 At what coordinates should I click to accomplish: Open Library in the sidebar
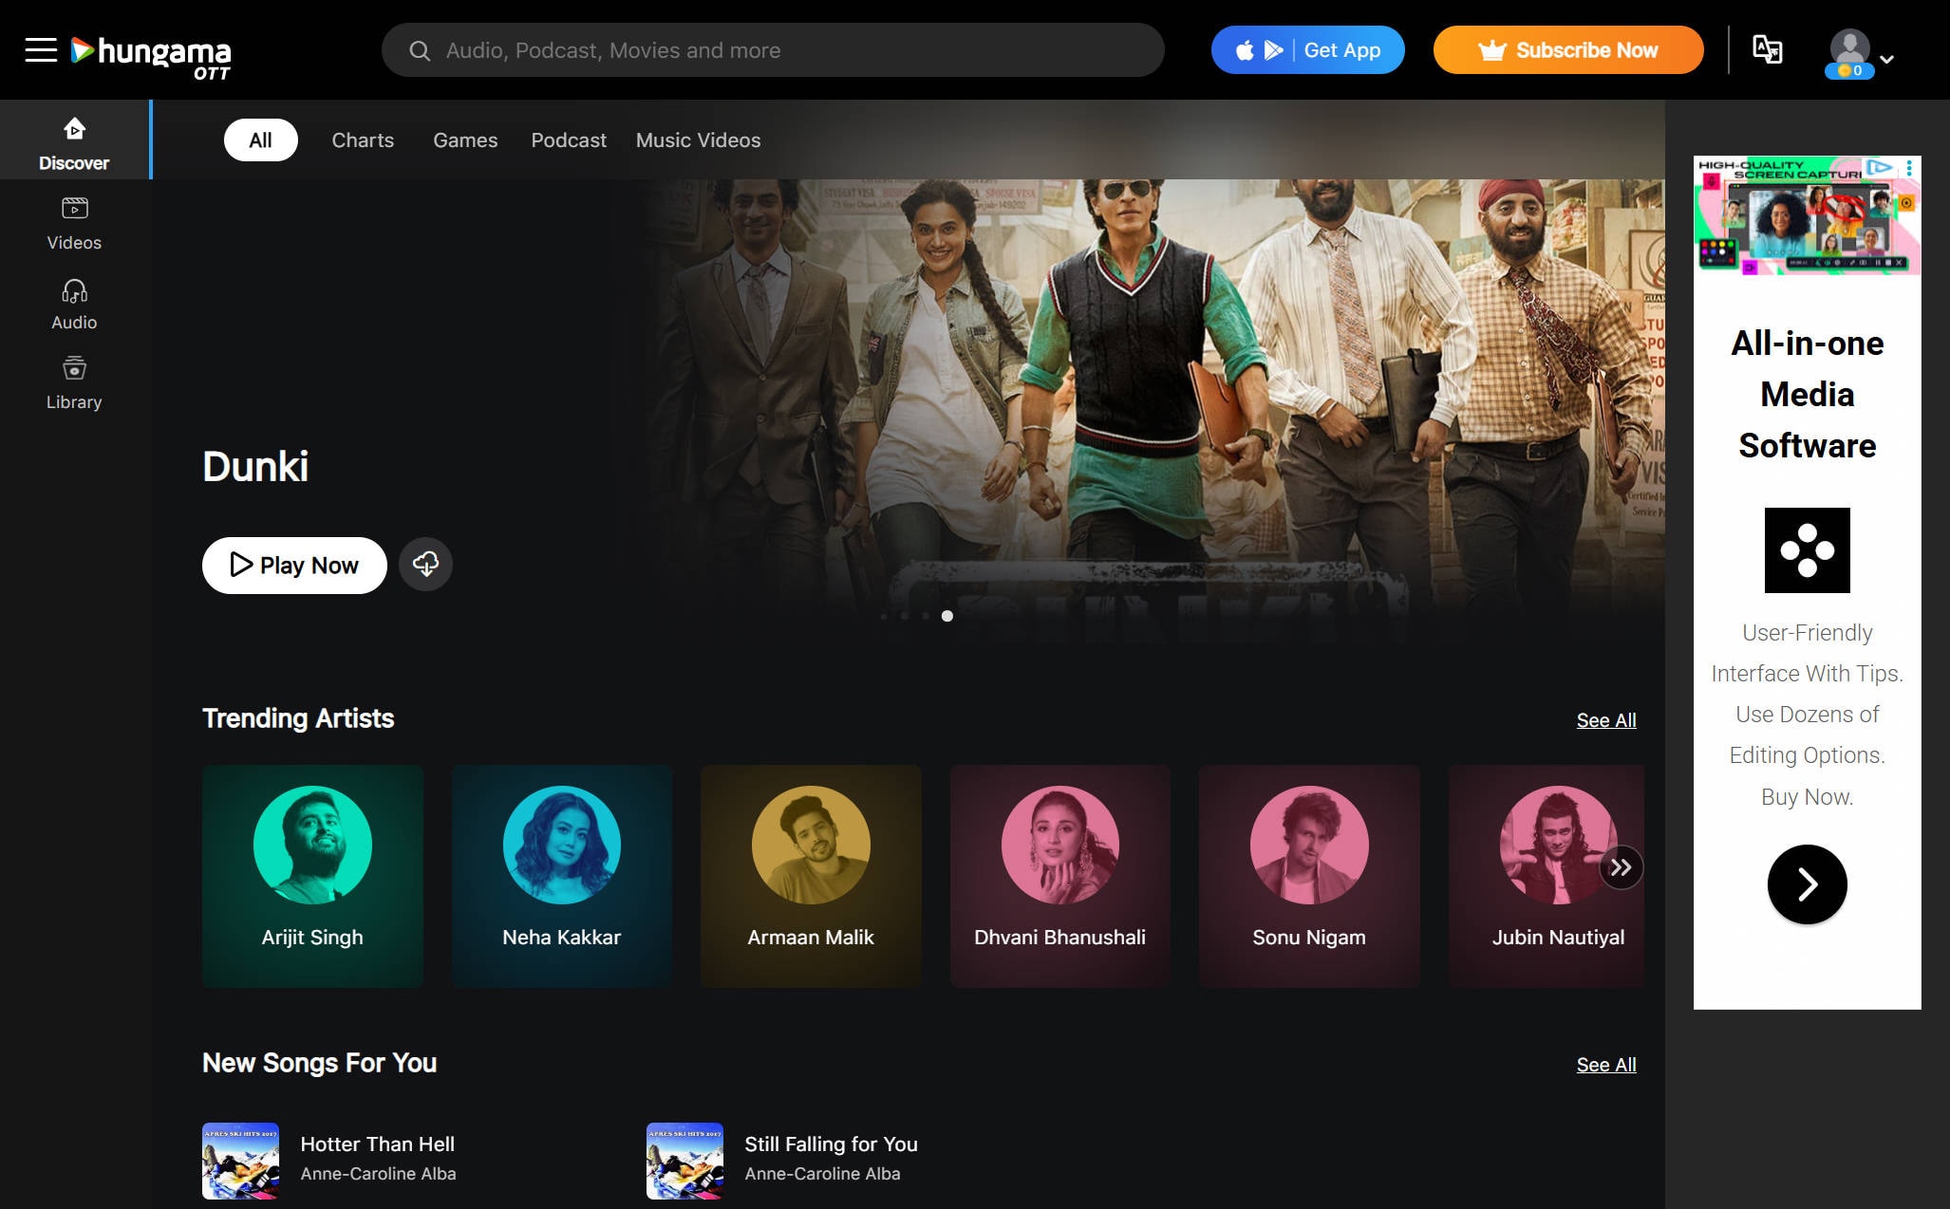click(x=74, y=382)
